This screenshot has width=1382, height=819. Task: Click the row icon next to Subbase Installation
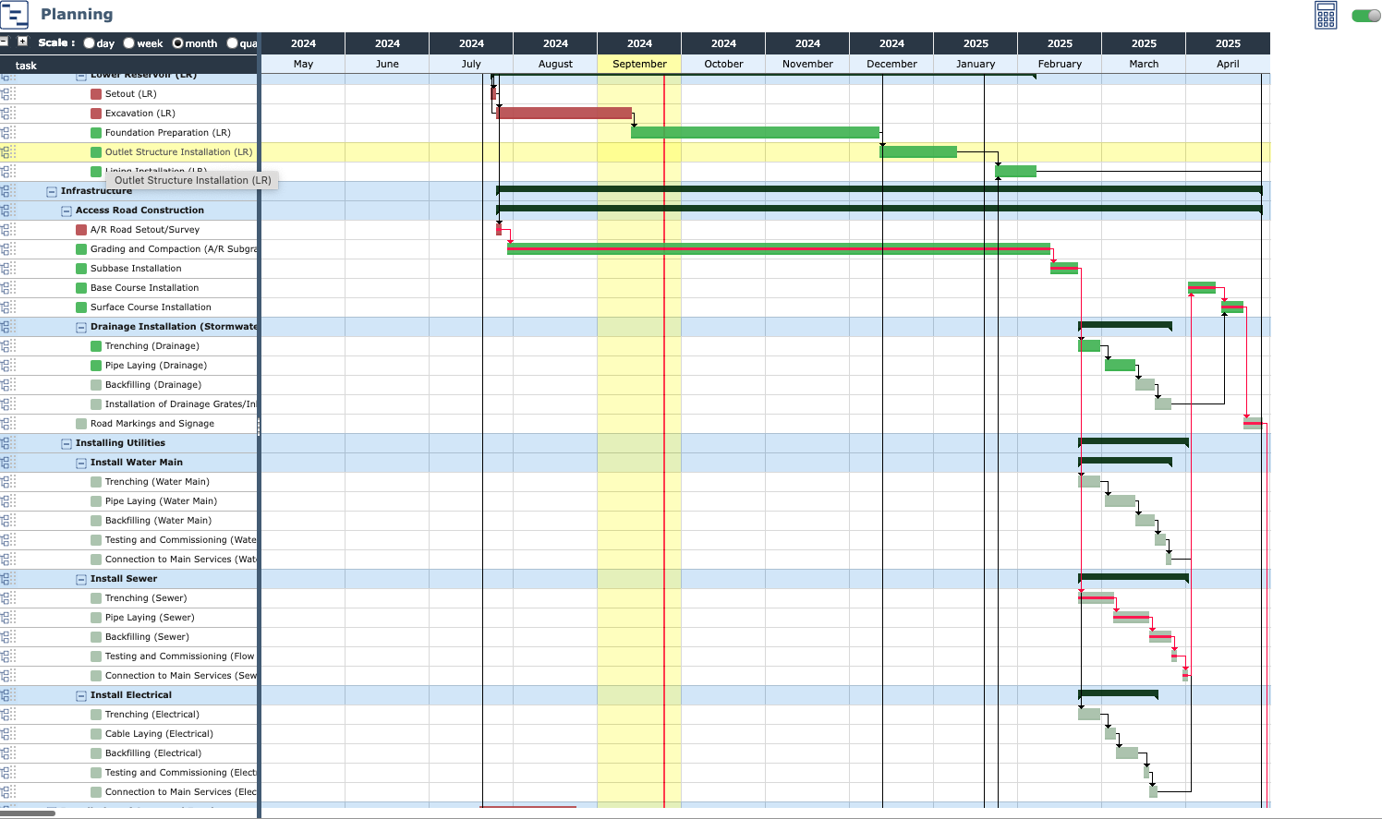pyautogui.click(x=8, y=269)
